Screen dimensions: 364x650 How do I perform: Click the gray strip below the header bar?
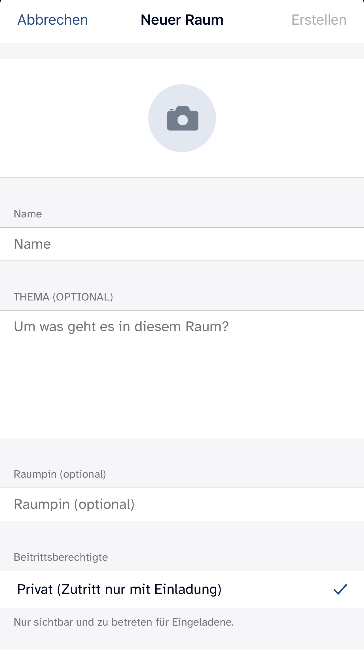pyautogui.click(x=181, y=51)
